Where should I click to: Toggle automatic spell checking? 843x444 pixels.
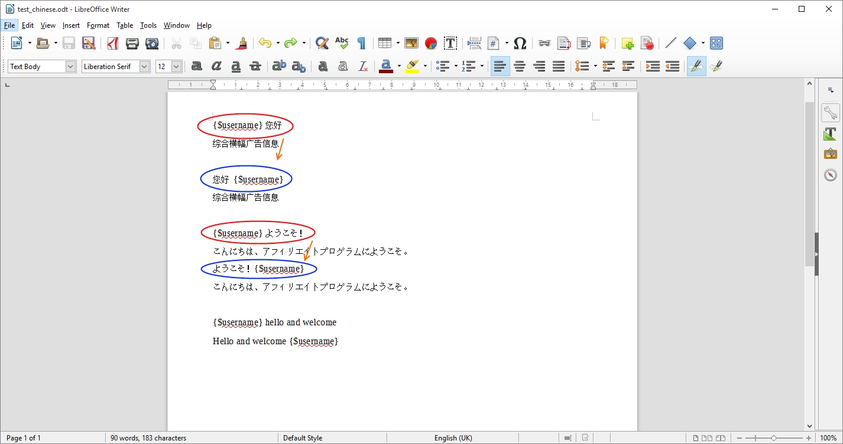point(342,43)
